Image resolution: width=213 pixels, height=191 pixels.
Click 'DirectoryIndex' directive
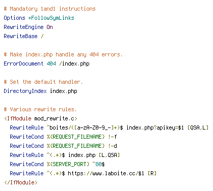pos(25,91)
